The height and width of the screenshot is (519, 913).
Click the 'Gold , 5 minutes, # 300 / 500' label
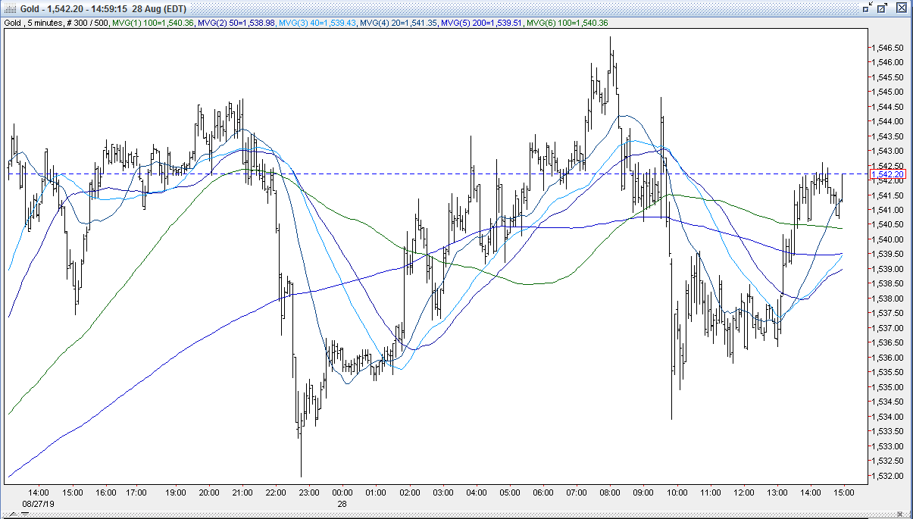57,23
